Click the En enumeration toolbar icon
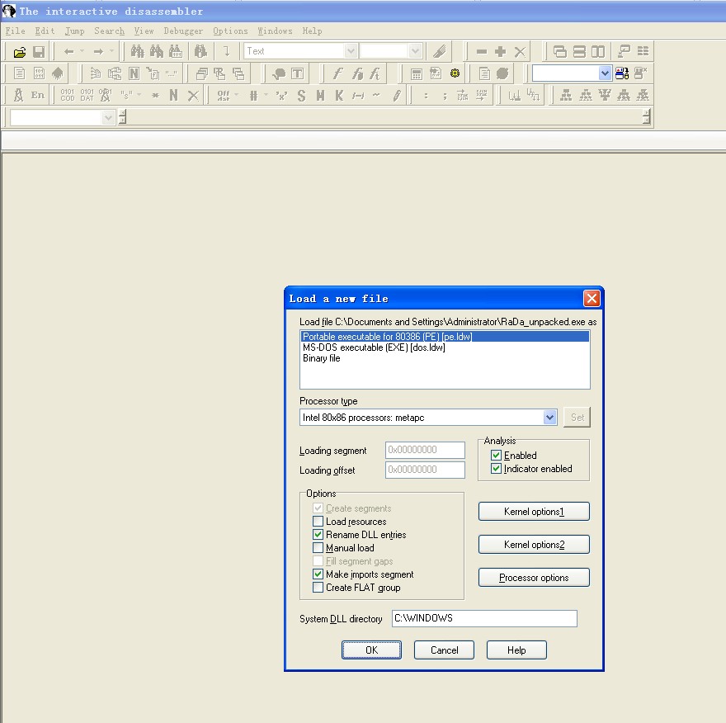 tap(37, 96)
